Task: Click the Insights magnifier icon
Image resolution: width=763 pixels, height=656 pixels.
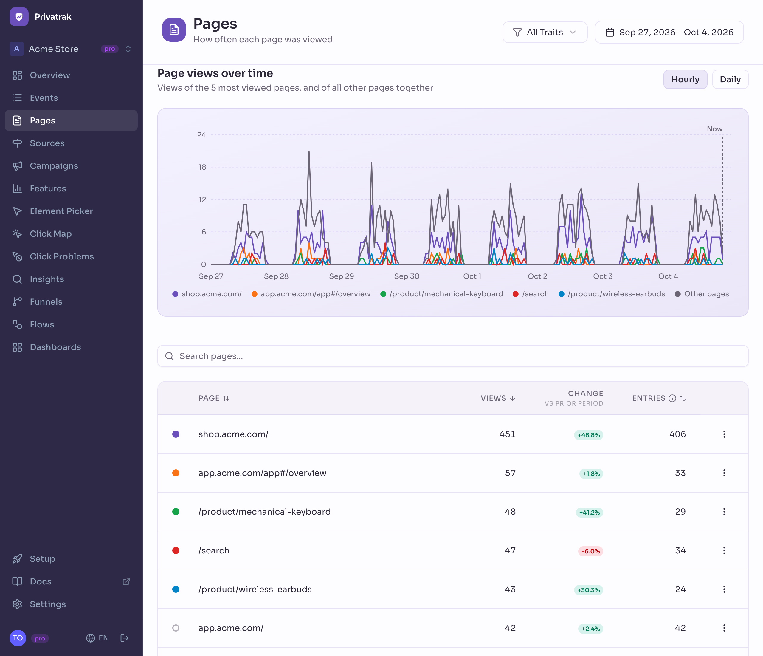Action: pos(17,279)
